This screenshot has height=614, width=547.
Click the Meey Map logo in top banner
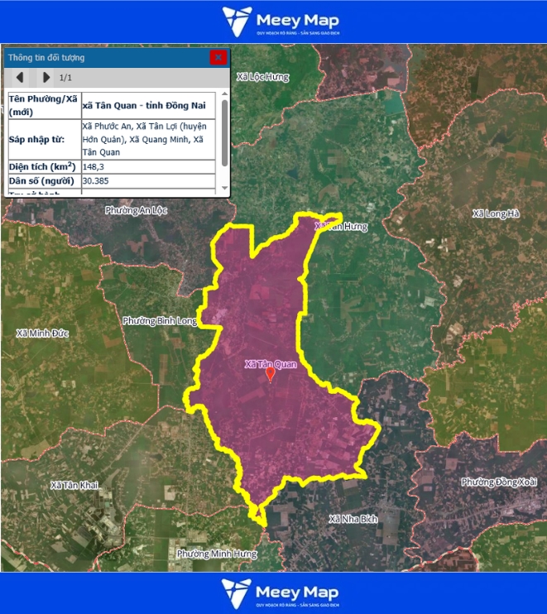(273, 22)
